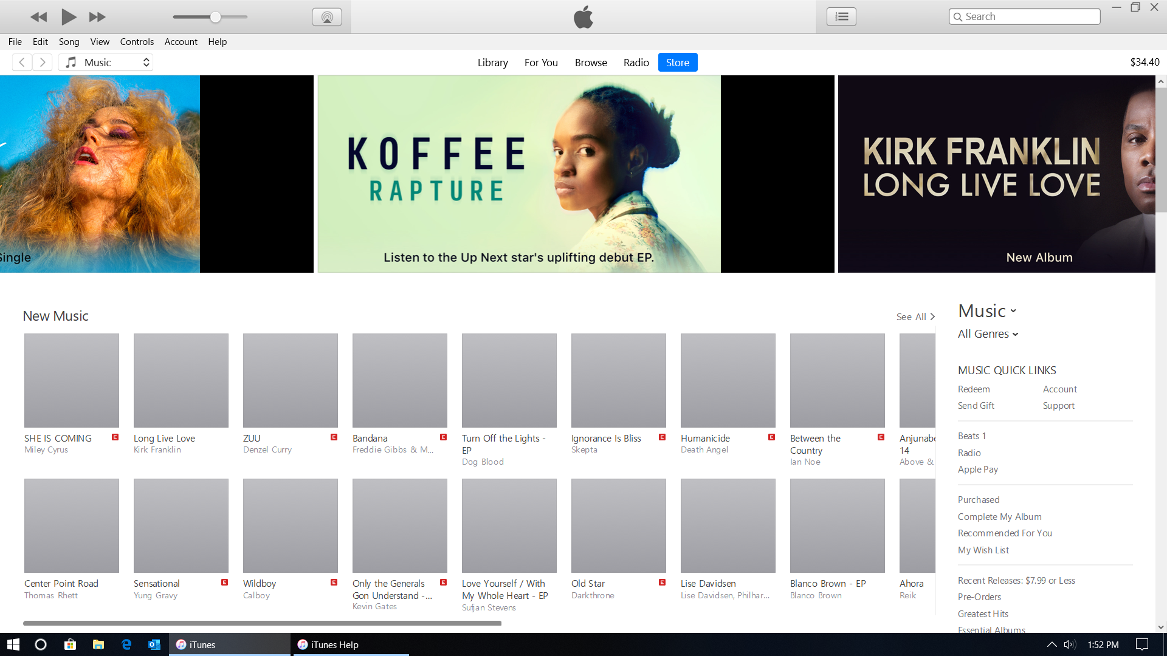
Task: Open the Koffee Rapture banner
Action: [518, 174]
